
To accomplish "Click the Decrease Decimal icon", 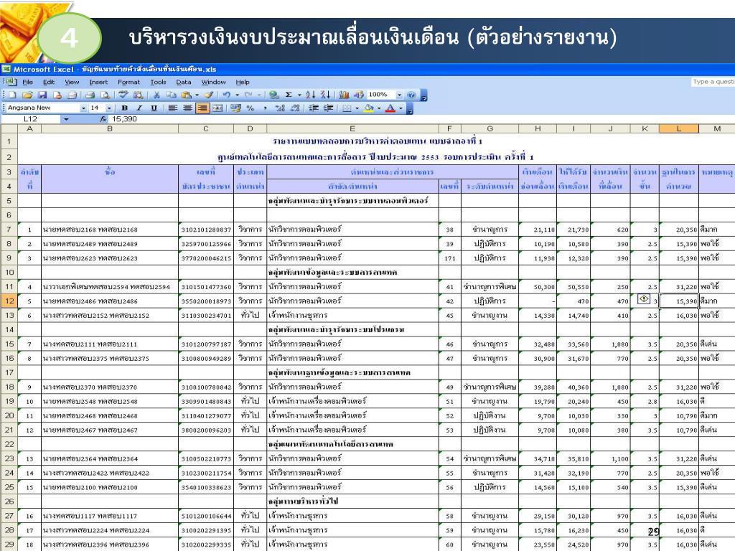I will (x=295, y=108).
